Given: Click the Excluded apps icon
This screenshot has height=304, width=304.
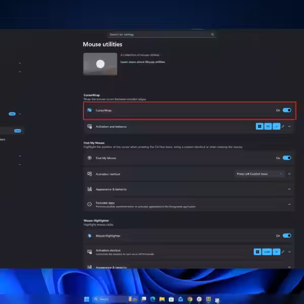Looking at the screenshot, I should (90, 205).
